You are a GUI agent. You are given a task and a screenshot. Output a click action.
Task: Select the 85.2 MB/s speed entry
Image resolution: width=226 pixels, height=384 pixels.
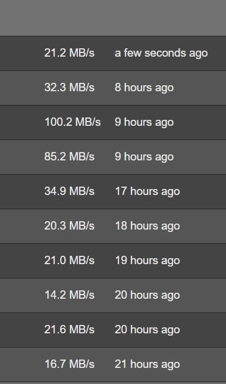[x=69, y=156]
